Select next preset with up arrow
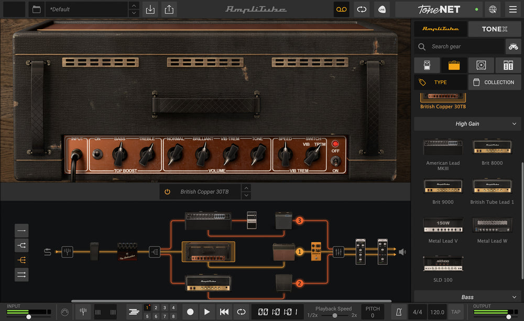Screen dimensions: 524x321 [x=134, y=6]
